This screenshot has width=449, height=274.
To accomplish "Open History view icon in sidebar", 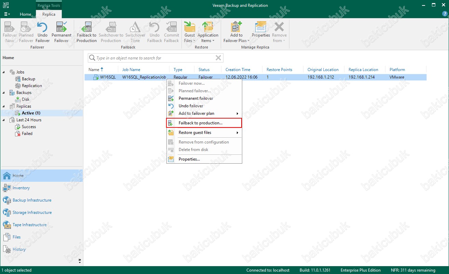I will click(x=7, y=249).
